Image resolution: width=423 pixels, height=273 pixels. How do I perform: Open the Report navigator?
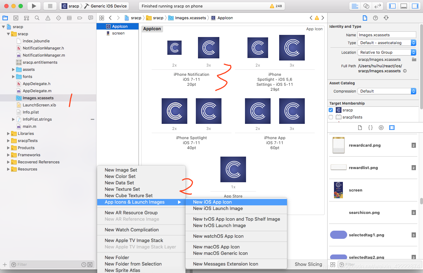pos(91,18)
